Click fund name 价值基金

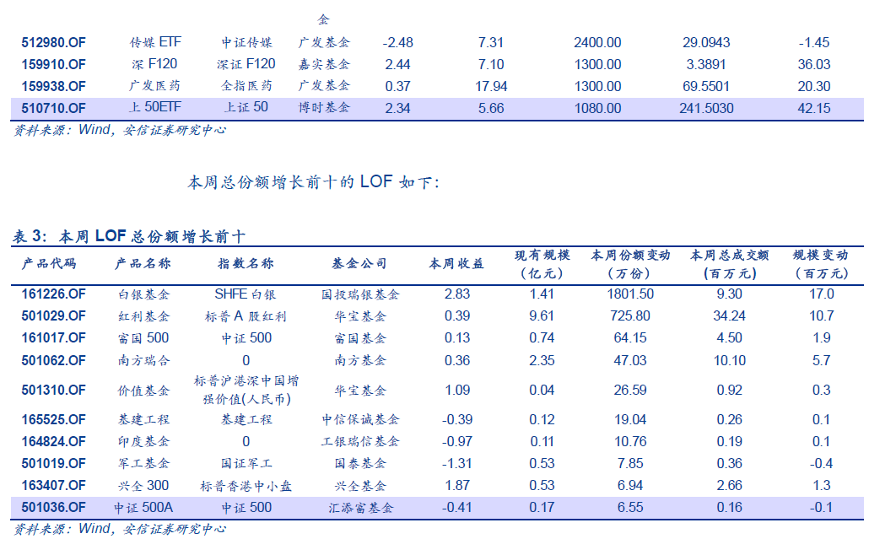[x=143, y=391]
